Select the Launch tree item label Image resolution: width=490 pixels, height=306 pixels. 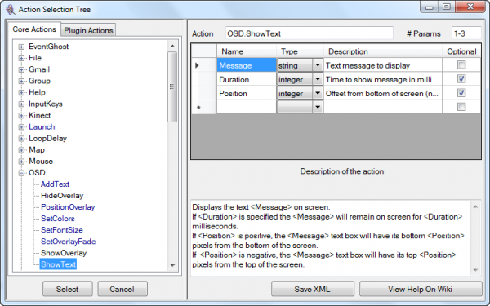click(42, 127)
